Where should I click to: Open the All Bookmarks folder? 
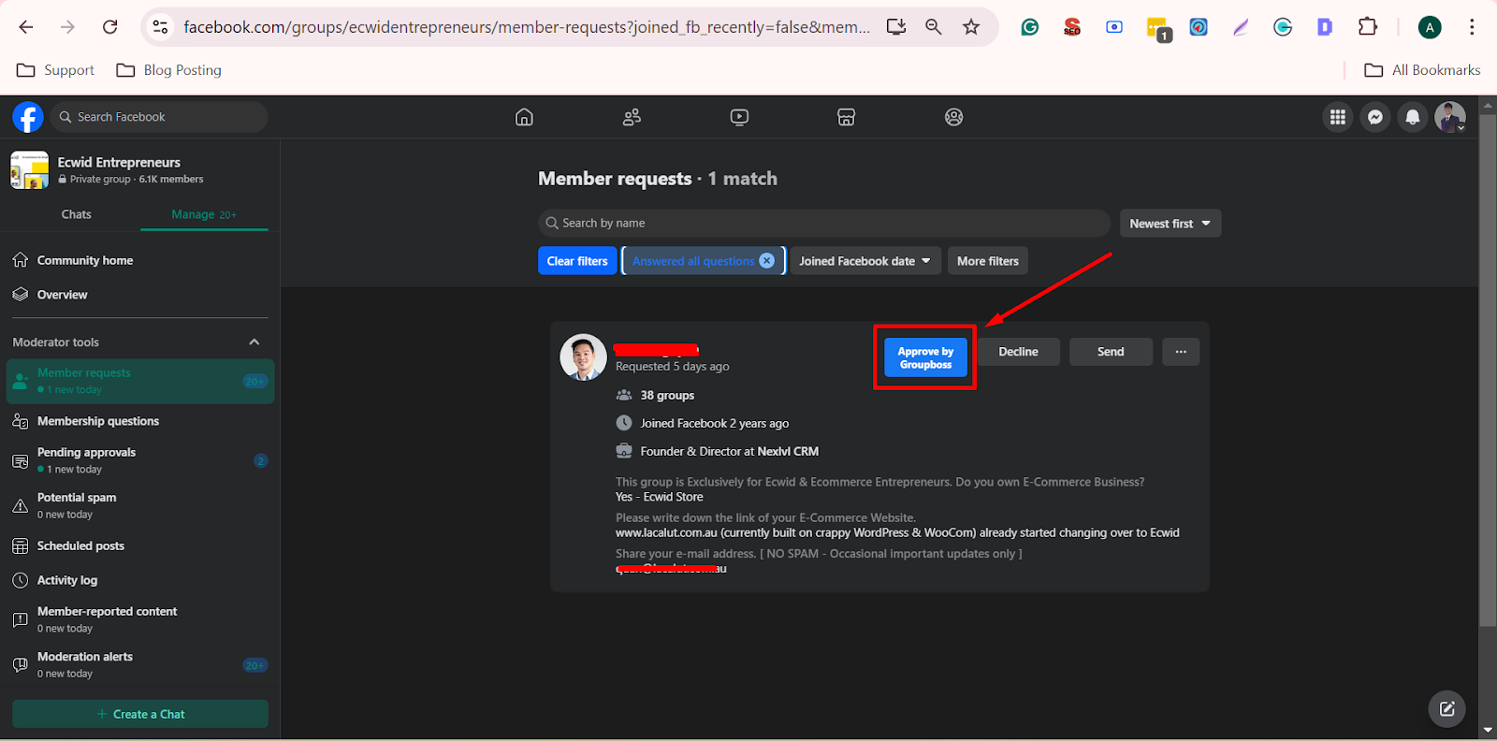(1422, 70)
